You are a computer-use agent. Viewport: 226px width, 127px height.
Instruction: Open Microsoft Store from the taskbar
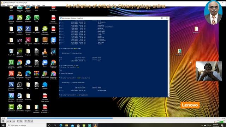[78, 126]
